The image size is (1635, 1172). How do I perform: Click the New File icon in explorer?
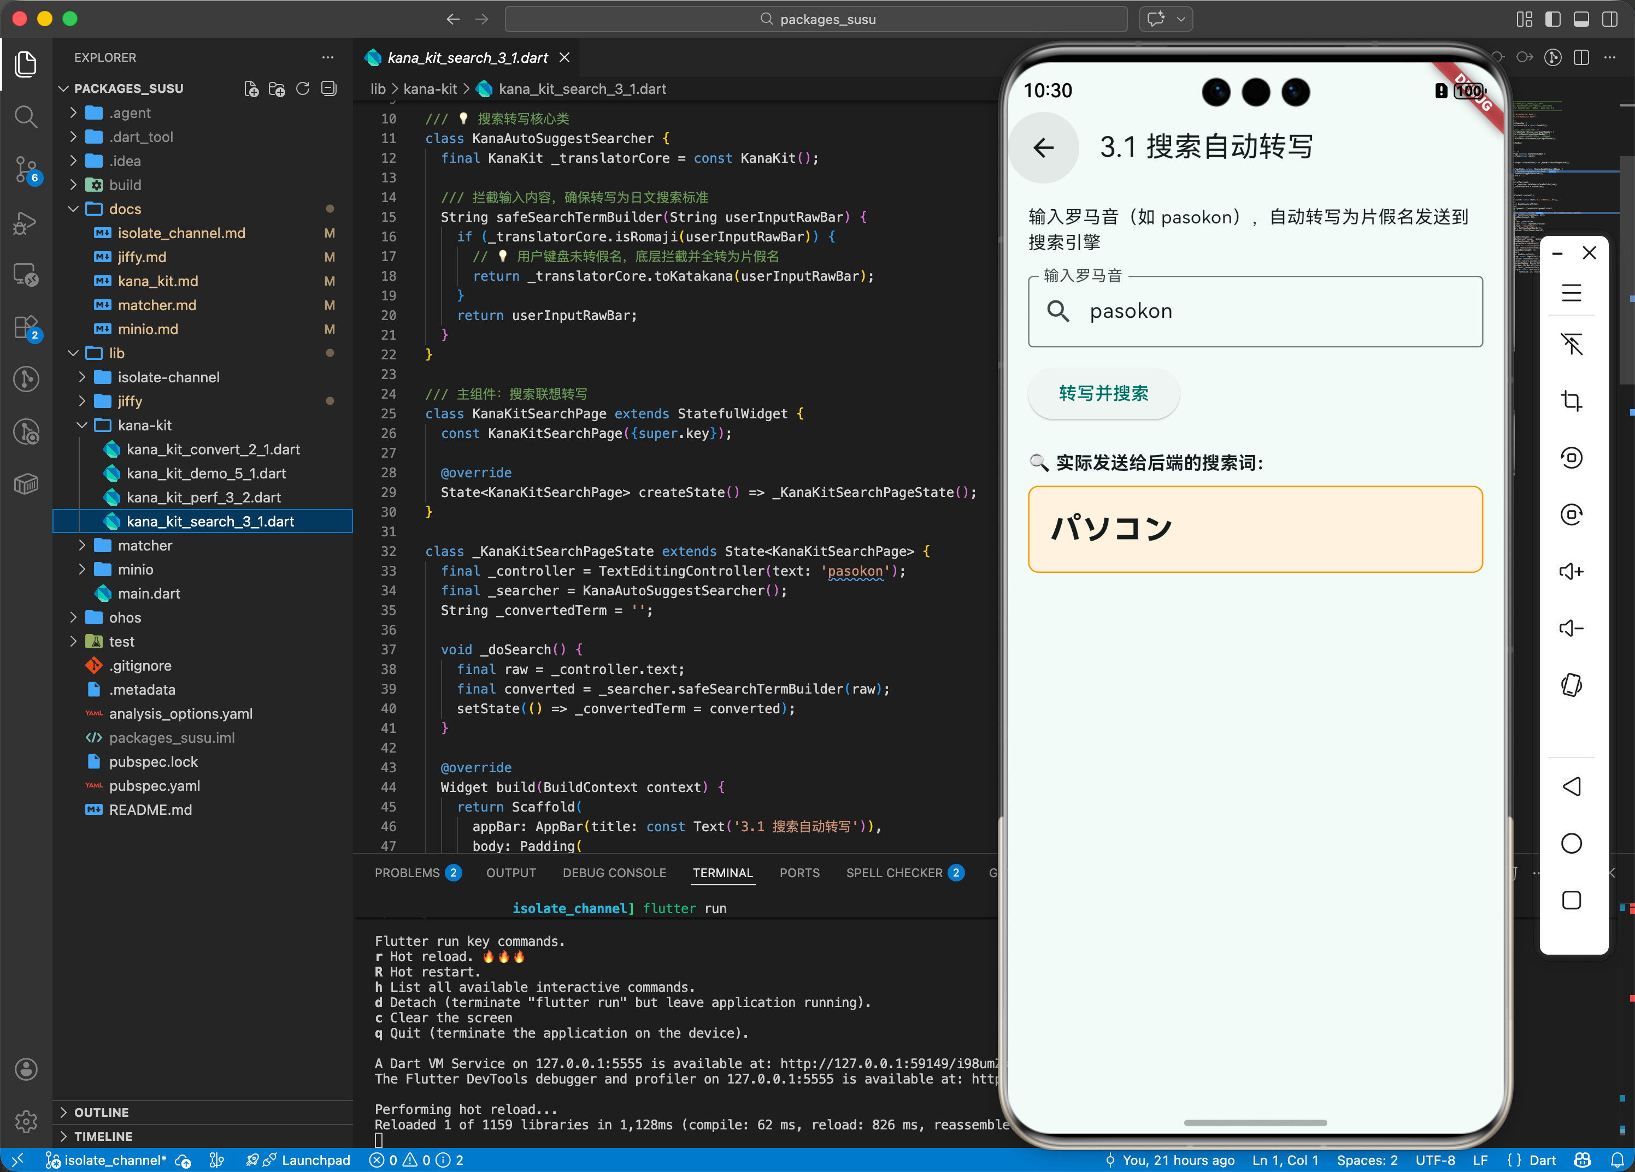pos(251,88)
